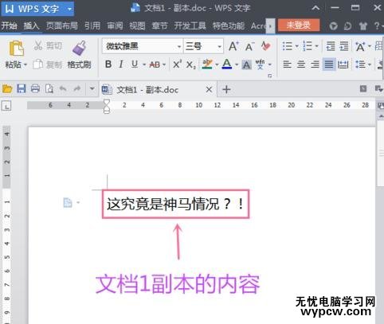This screenshot has height=324, width=384.
Task: Click text 这究竟是神马情况？！
Action: click(175, 204)
